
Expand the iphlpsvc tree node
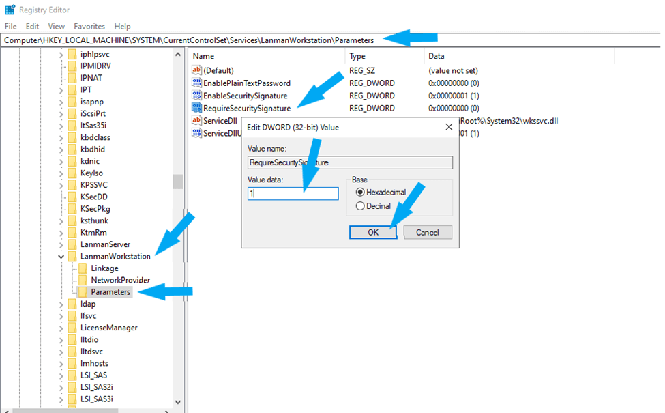(x=61, y=55)
